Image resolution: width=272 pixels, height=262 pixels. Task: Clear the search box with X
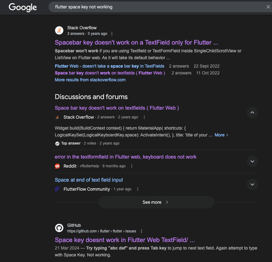(268, 7)
